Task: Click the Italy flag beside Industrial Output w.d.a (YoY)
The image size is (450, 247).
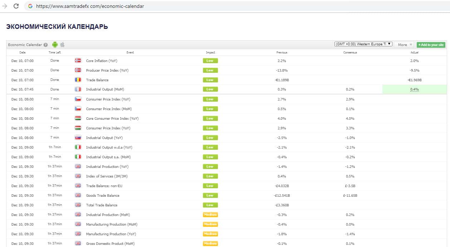Action: (x=78, y=147)
